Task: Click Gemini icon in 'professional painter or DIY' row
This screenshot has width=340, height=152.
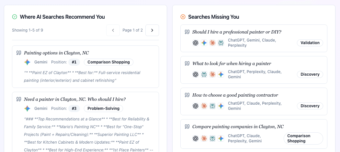Action: pyautogui.click(x=204, y=43)
